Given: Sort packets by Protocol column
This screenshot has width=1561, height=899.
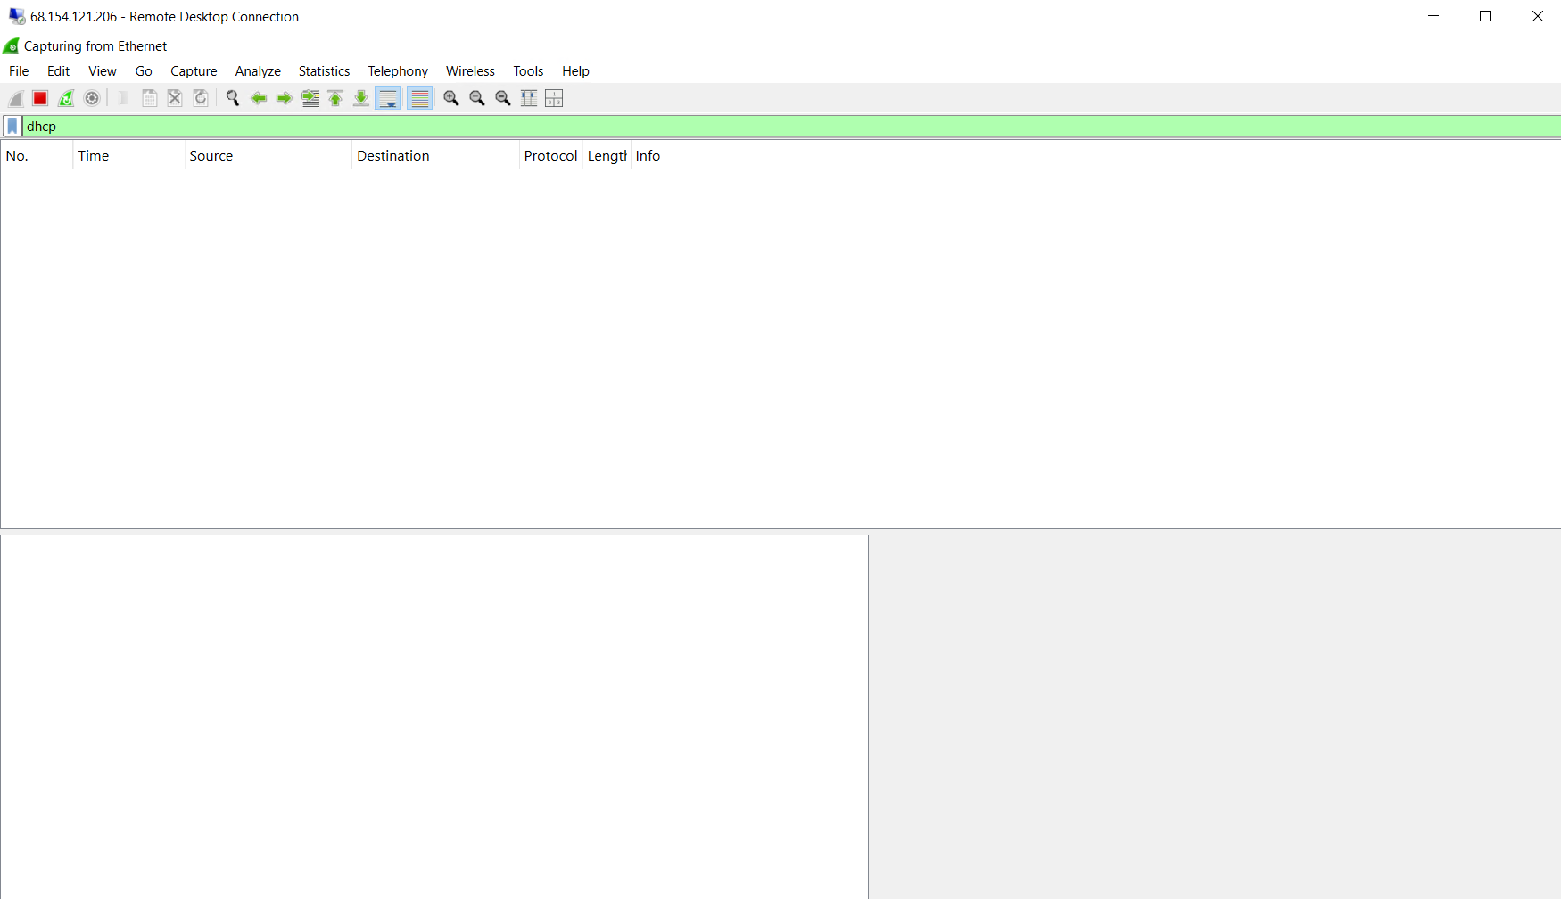Looking at the screenshot, I should tap(550, 156).
